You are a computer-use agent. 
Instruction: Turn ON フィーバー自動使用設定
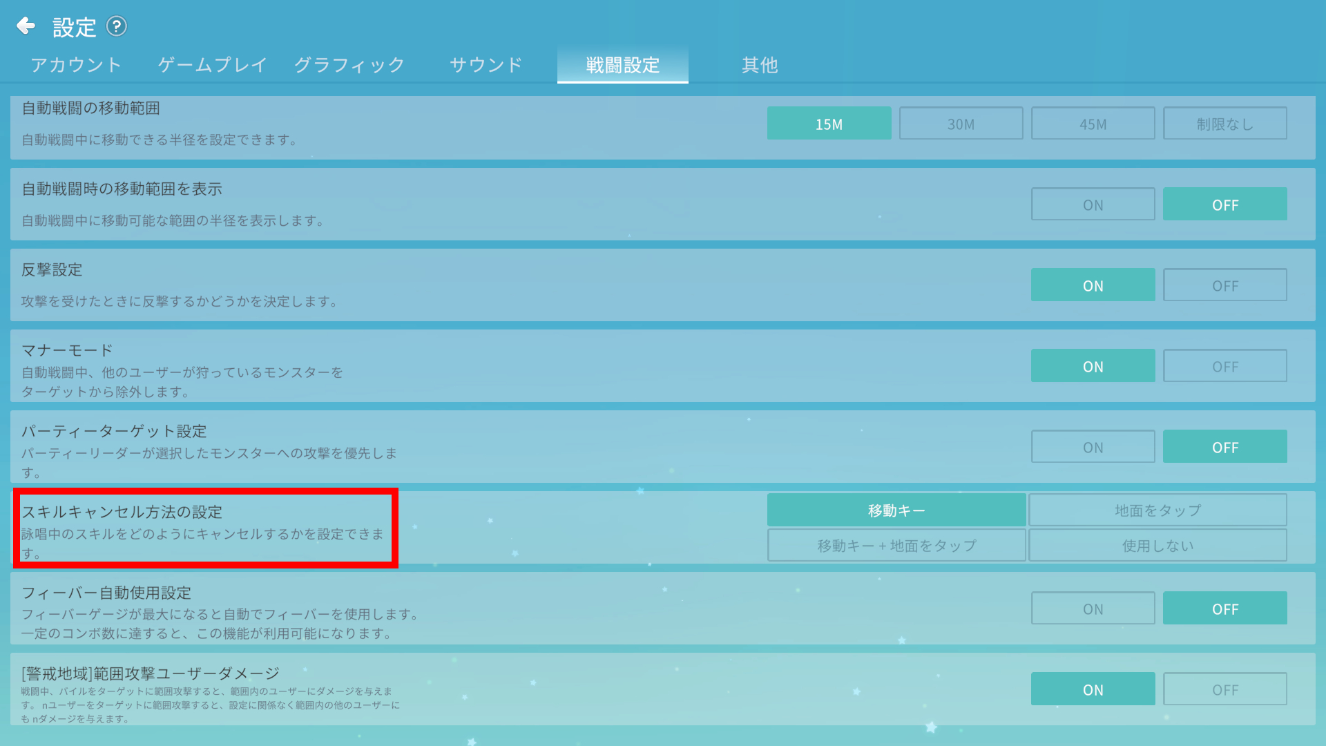(x=1093, y=609)
